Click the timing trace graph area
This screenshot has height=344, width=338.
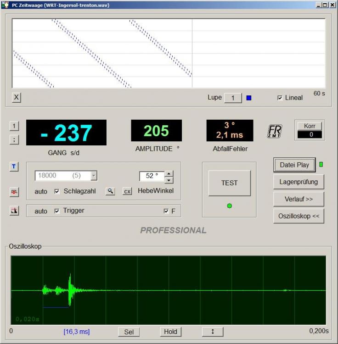pos(169,53)
